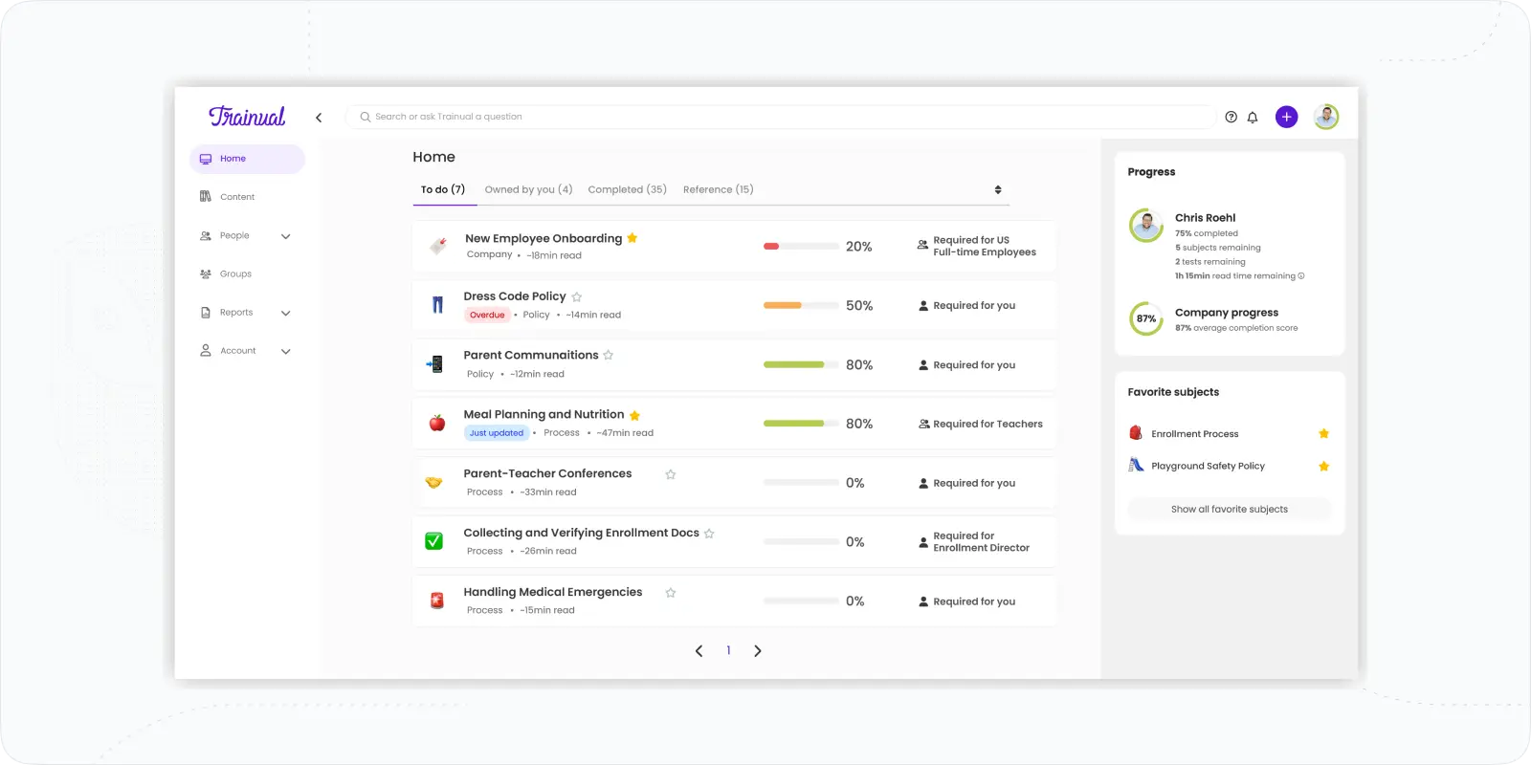The width and height of the screenshot is (1531, 765).
Task: Click the 50% progress bar for Dress Code
Action: [x=801, y=305]
